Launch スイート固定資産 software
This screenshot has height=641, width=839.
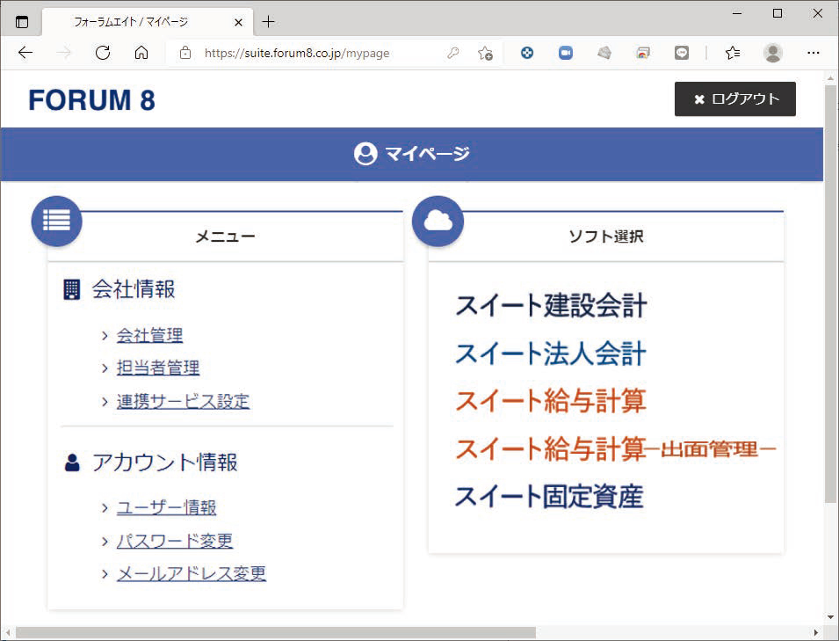(x=549, y=497)
